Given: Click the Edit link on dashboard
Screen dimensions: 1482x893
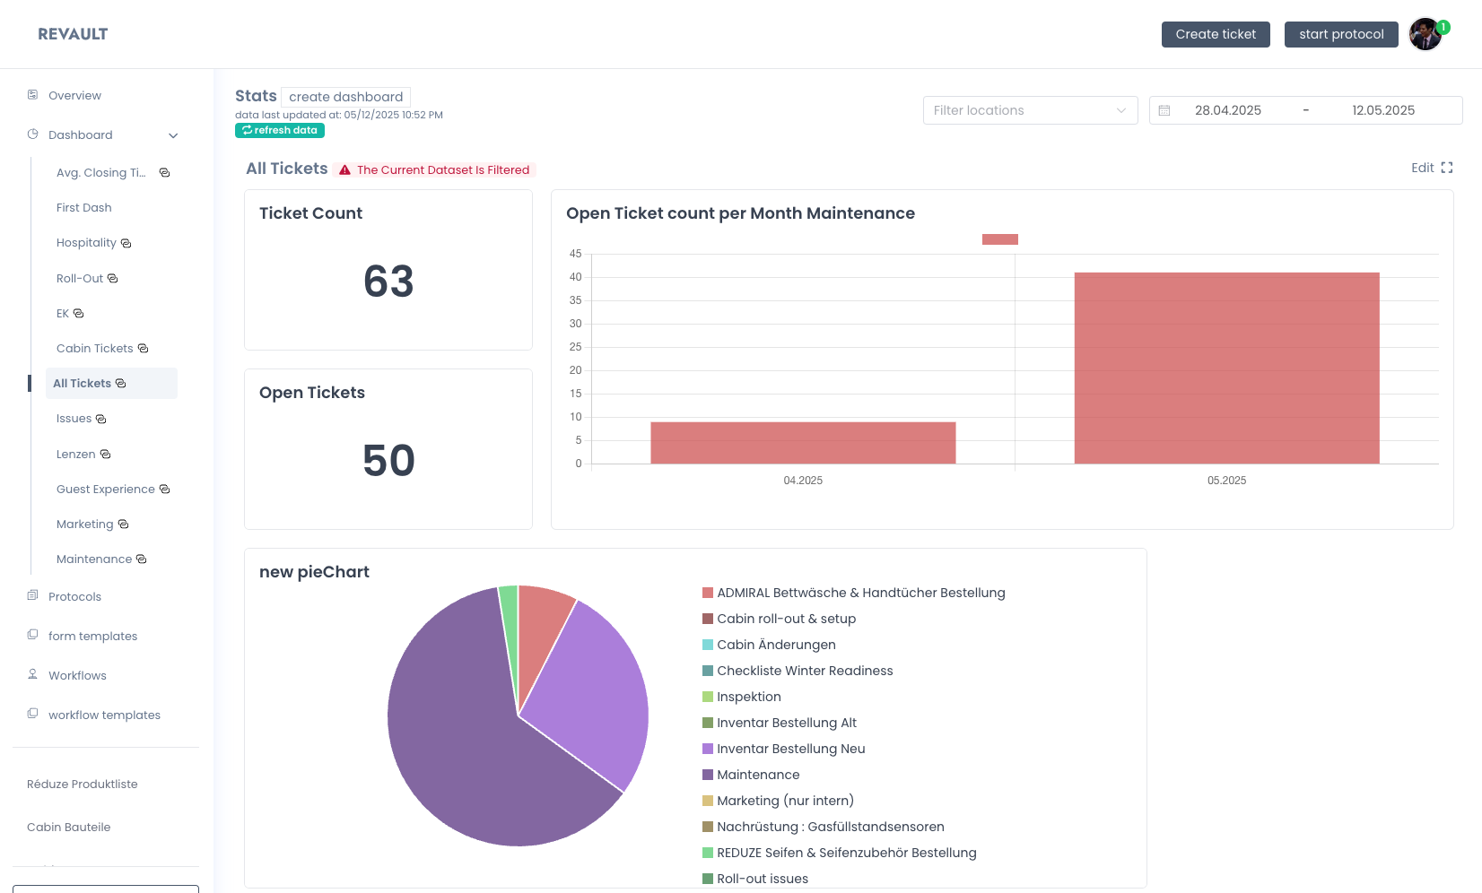Looking at the screenshot, I should pos(1422,168).
